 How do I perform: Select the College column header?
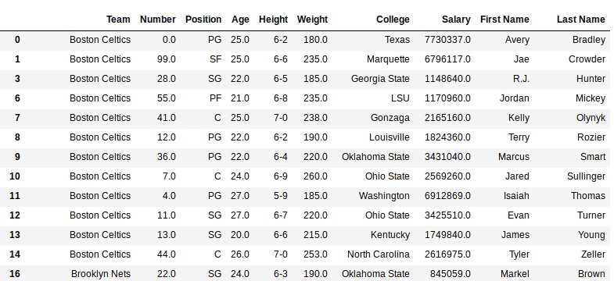[x=393, y=20]
